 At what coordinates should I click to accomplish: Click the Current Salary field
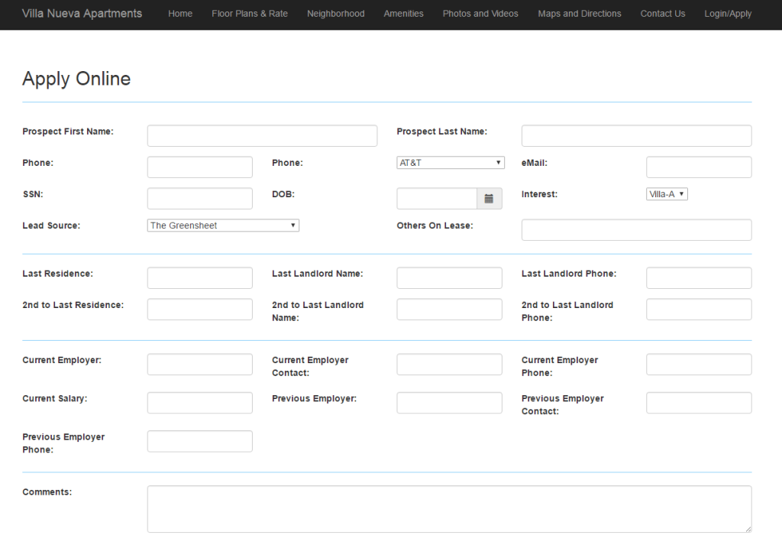pyautogui.click(x=200, y=403)
